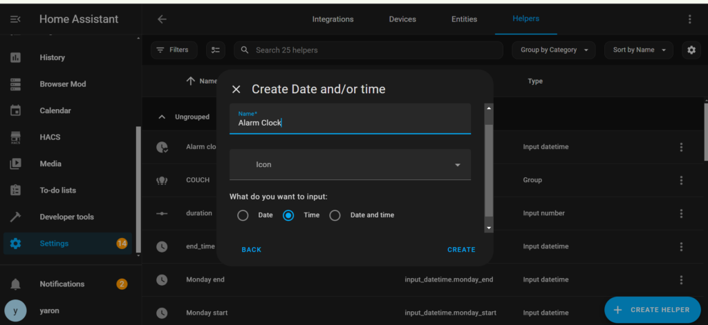Click the CREATE button in dialog
Viewport: 708px width, 325px height.
(x=461, y=250)
